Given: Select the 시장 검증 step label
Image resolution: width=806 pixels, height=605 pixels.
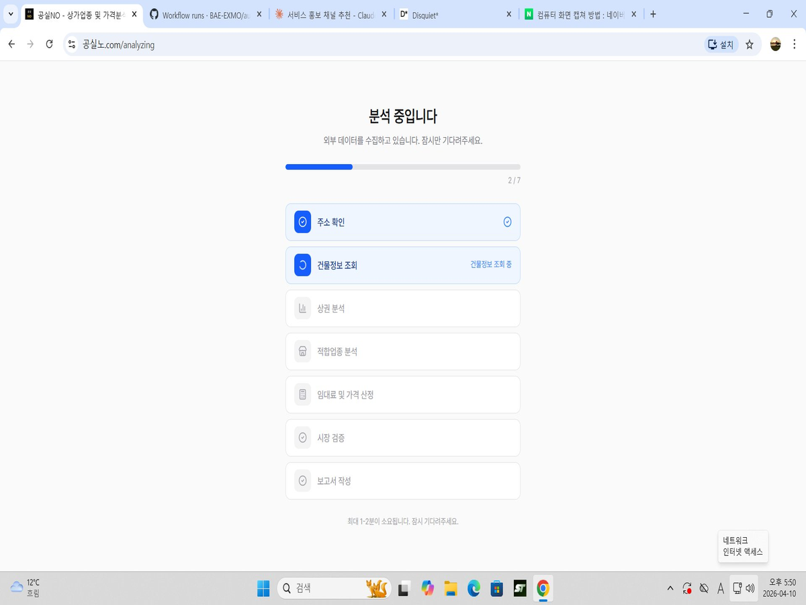Looking at the screenshot, I should click(x=331, y=438).
